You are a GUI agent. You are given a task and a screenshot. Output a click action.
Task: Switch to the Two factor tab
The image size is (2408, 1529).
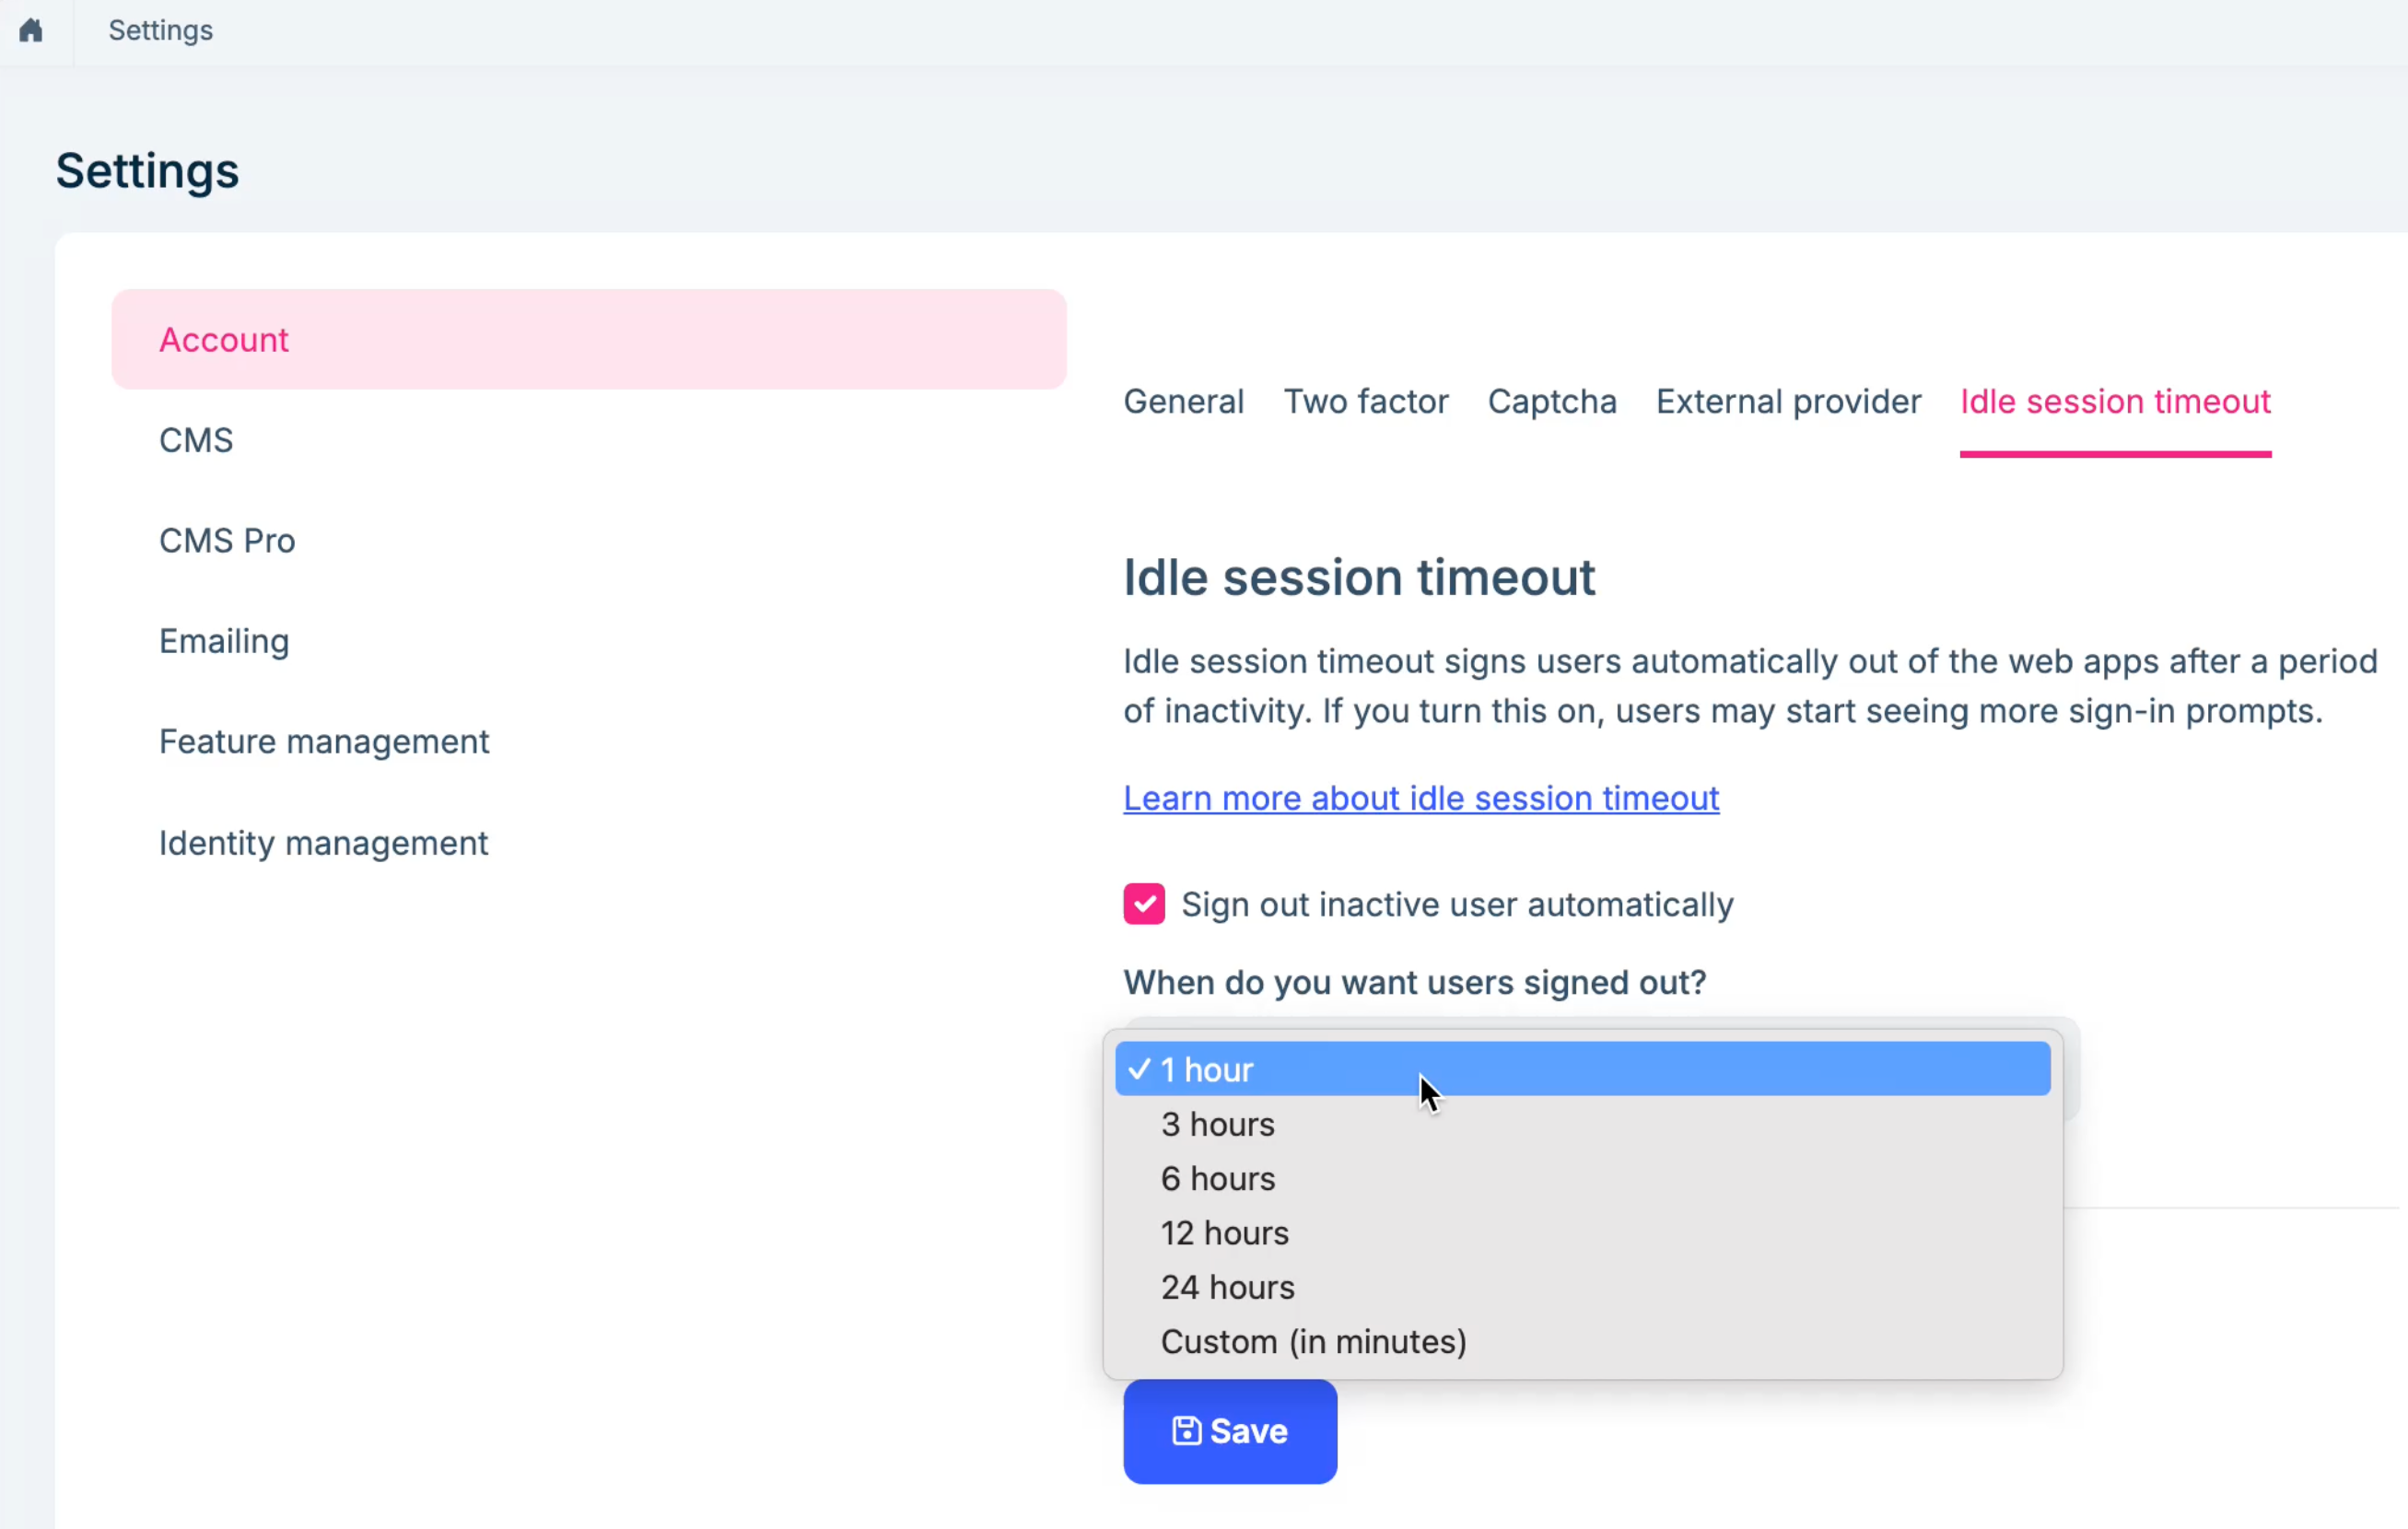1366,401
